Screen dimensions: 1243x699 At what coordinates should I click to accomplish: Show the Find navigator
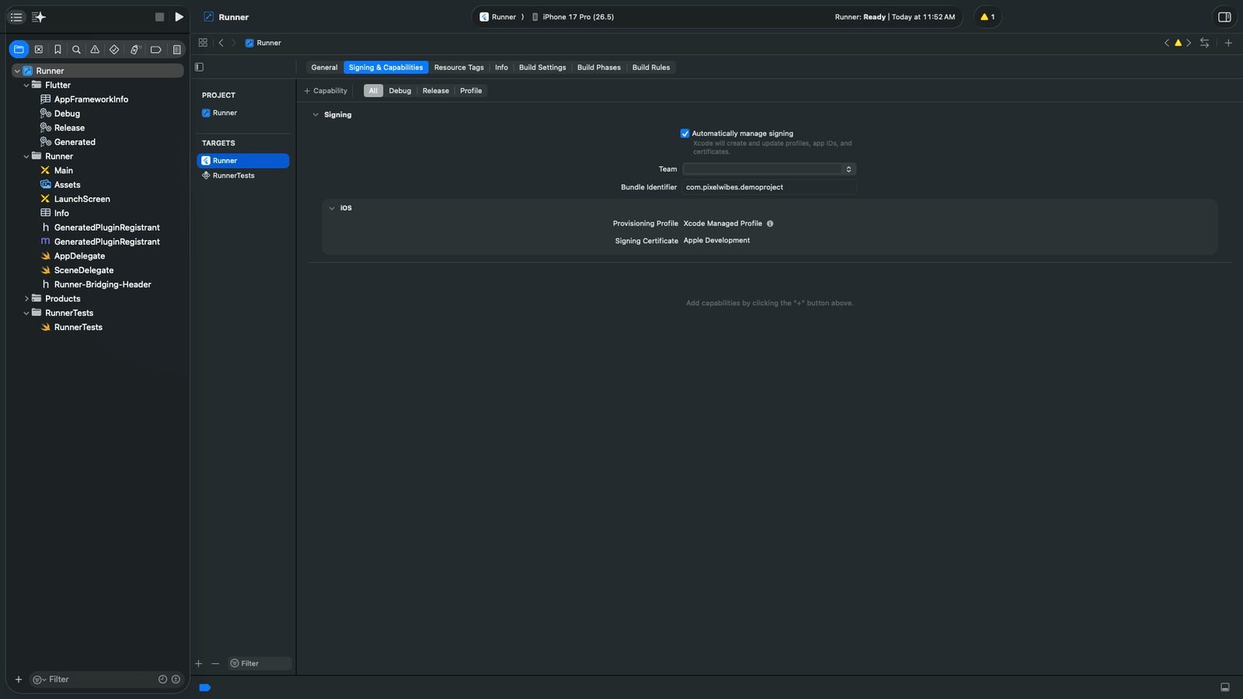pyautogui.click(x=76, y=49)
